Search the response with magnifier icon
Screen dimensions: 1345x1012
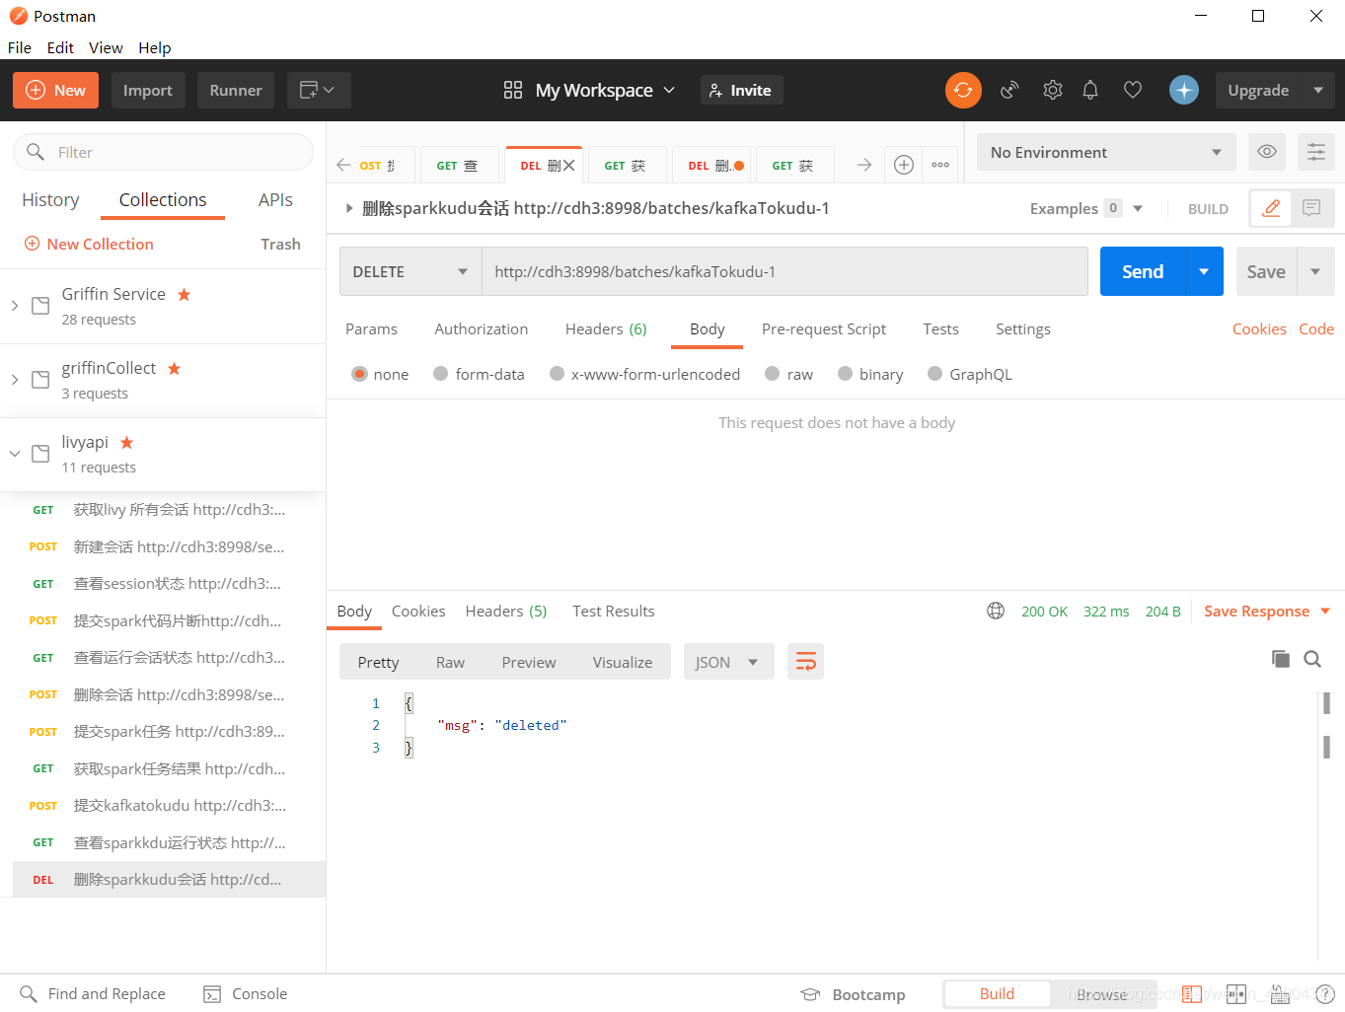pos(1312,659)
